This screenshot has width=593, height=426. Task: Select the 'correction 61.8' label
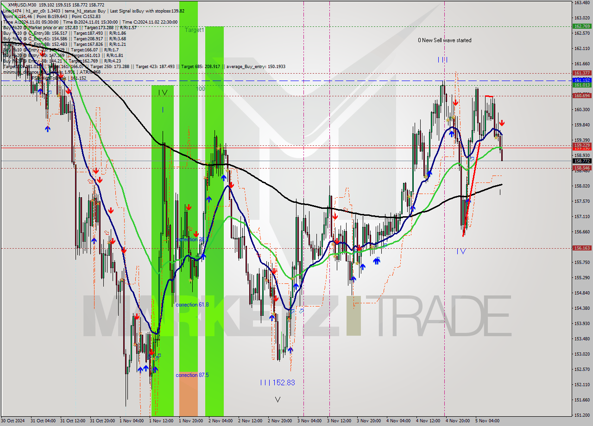tap(192, 305)
